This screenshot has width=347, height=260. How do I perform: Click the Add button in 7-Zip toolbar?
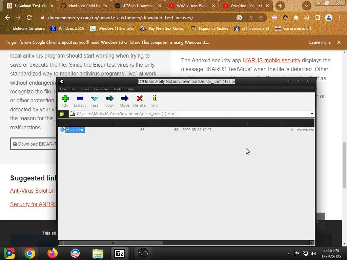(x=65, y=101)
